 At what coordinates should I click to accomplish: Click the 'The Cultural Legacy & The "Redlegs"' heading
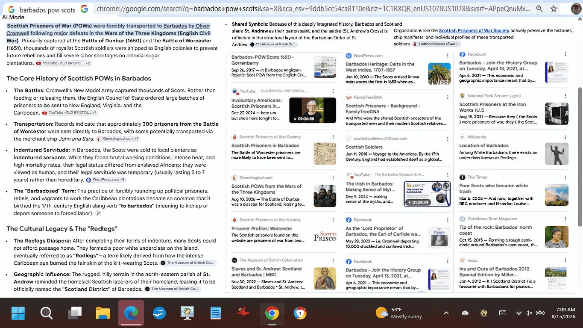coord(62,229)
